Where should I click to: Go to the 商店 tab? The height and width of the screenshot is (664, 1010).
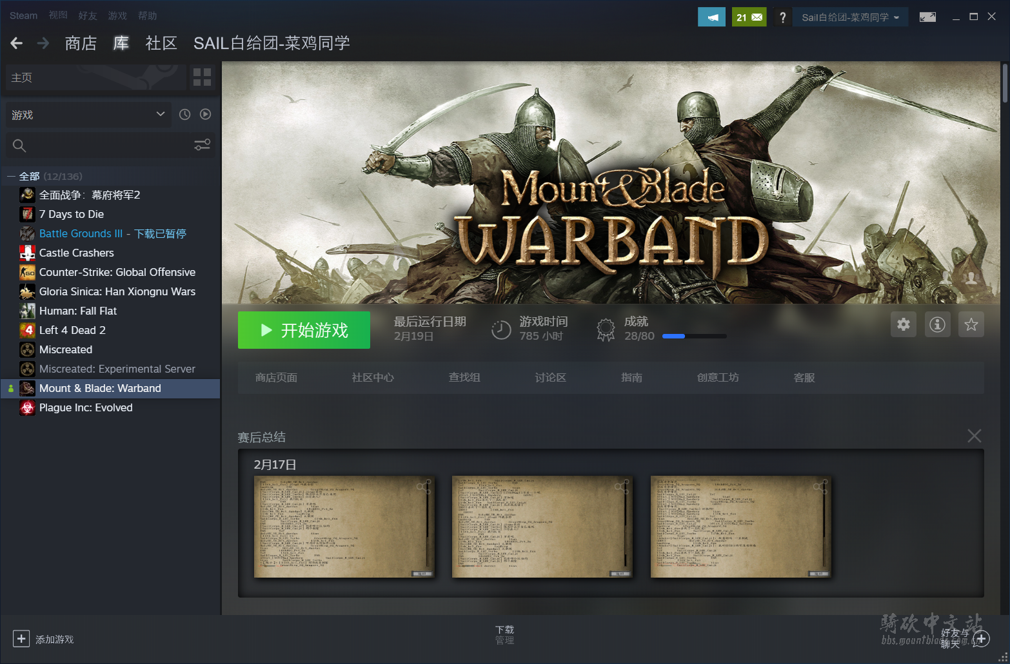point(81,43)
